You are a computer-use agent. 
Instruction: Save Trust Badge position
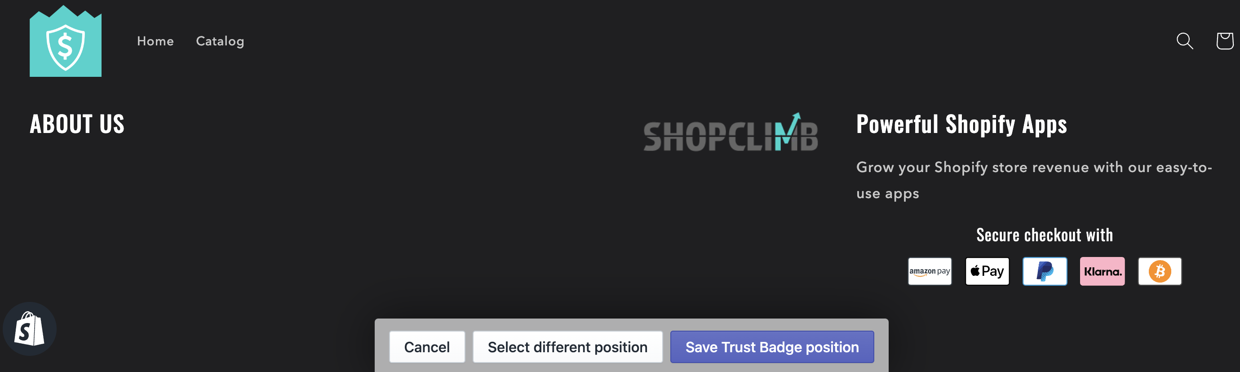tap(772, 347)
